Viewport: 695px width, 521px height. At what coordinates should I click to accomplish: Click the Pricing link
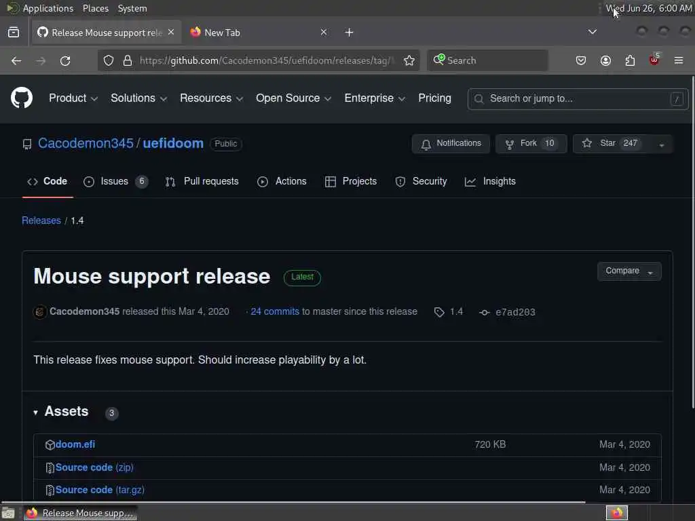(x=434, y=98)
